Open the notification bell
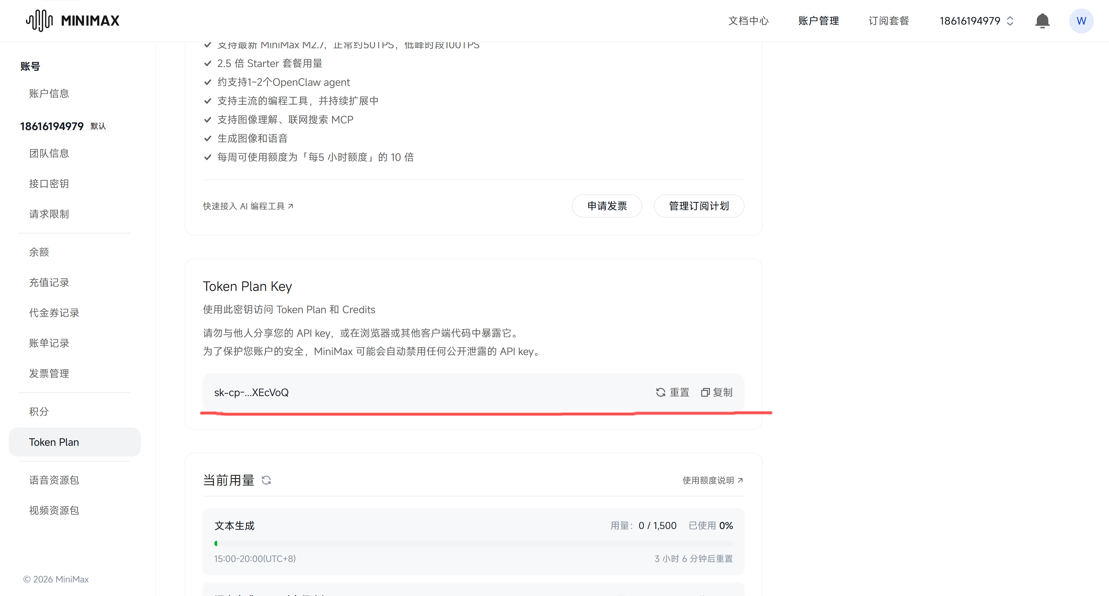Image resolution: width=1109 pixels, height=596 pixels. point(1042,21)
